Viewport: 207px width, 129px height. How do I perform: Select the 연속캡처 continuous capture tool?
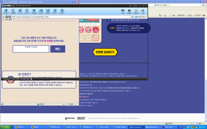click(41, 11)
